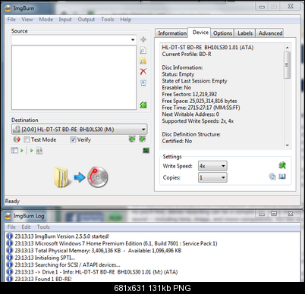Open the Destination drive dropdown
The image size is (305, 294).
pyautogui.click(x=143, y=130)
